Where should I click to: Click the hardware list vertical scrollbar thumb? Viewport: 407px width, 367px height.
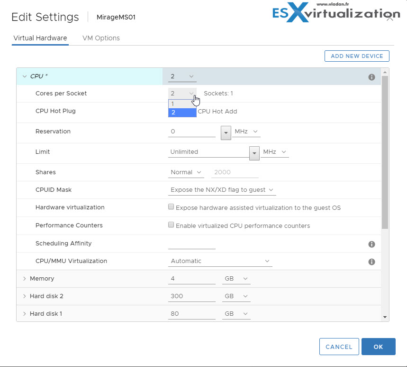coord(385,153)
